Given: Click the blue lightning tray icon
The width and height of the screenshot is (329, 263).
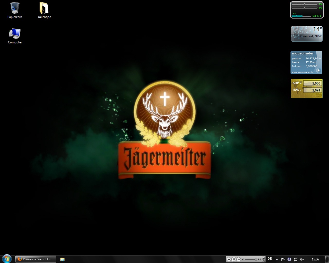Looking at the screenshot, I should click(289, 259).
